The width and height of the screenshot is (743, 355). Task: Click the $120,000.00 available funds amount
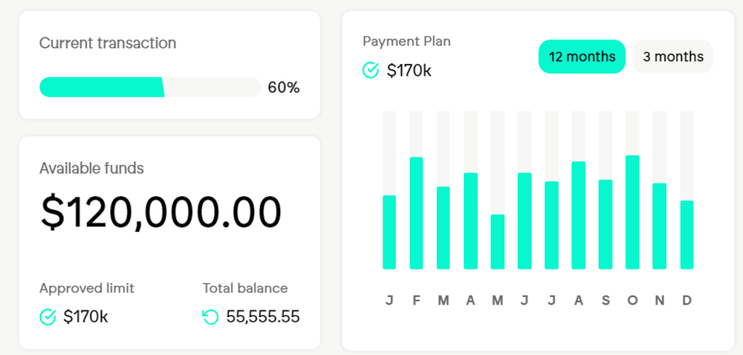click(x=161, y=212)
